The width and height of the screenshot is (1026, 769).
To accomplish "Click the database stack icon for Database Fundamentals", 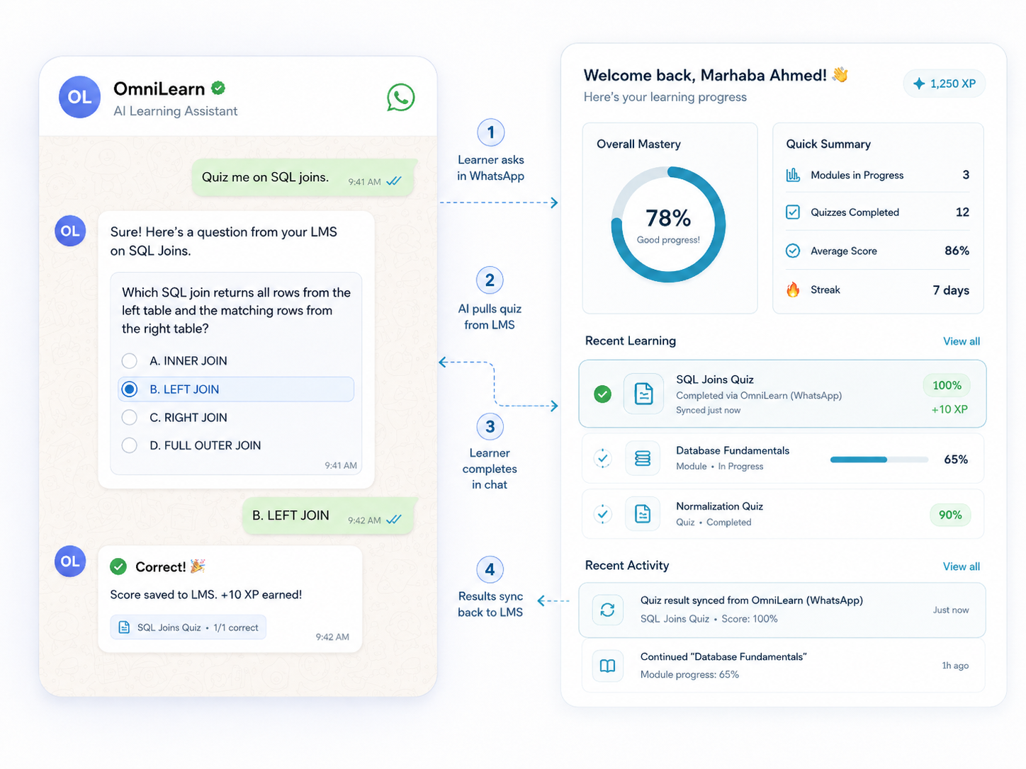I will (643, 458).
